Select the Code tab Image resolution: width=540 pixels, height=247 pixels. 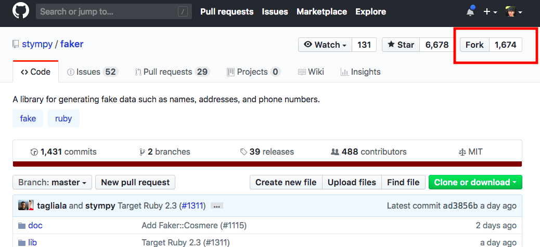(35, 72)
